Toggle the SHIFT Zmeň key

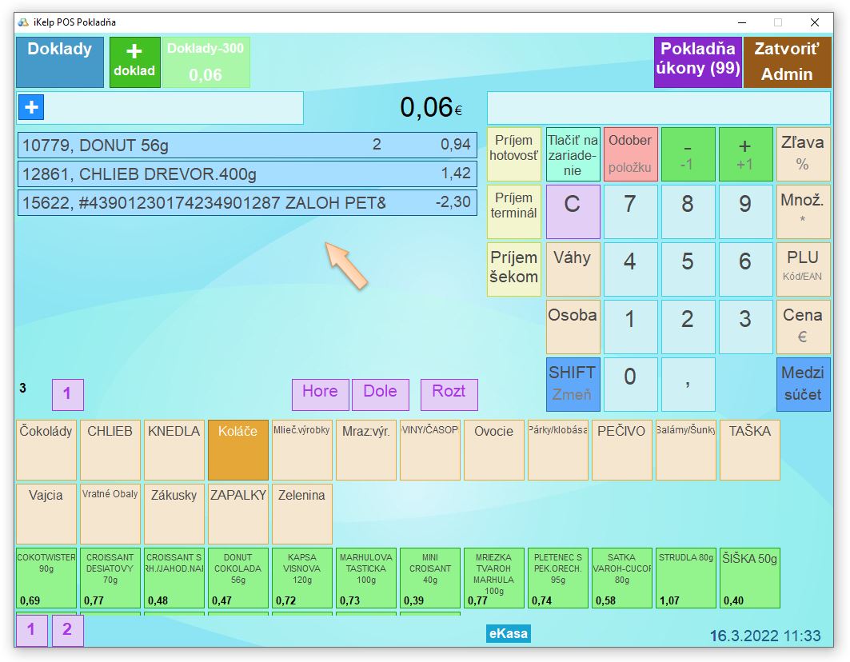572,384
